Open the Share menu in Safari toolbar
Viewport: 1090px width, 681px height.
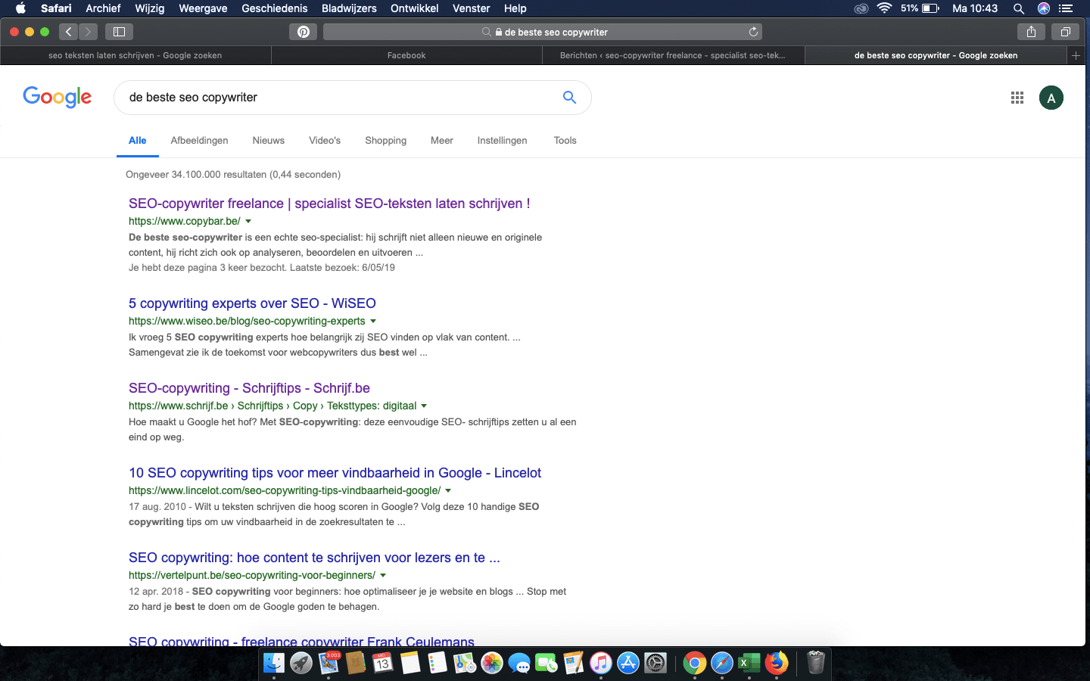pyautogui.click(x=1031, y=32)
